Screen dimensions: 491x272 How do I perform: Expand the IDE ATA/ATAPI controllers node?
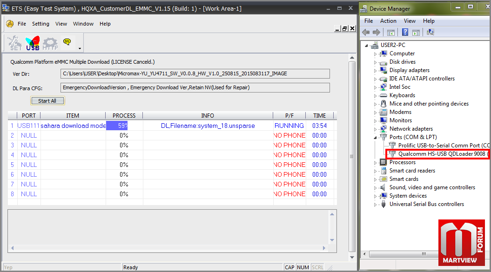(375, 79)
